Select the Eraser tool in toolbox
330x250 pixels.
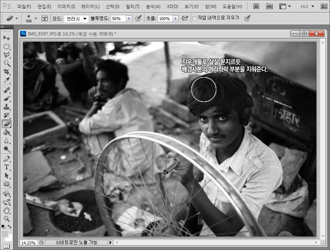[x=7, y=124]
